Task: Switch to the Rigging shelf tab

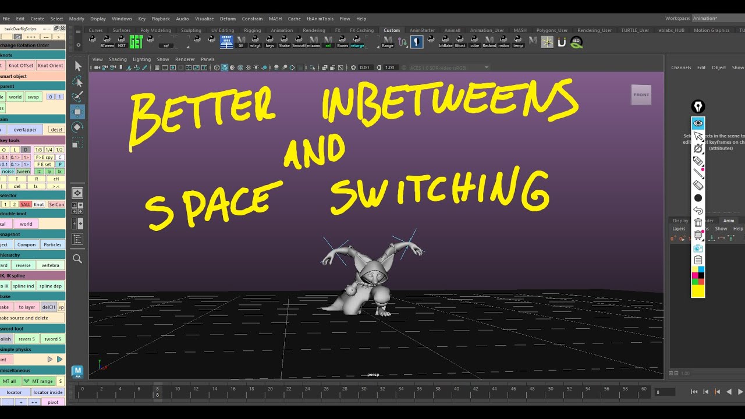Action: pyautogui.click(x=252, y=30)
